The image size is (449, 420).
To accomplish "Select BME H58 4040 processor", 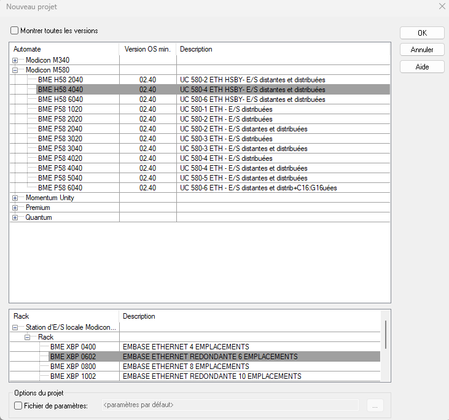I will (60, 89).
